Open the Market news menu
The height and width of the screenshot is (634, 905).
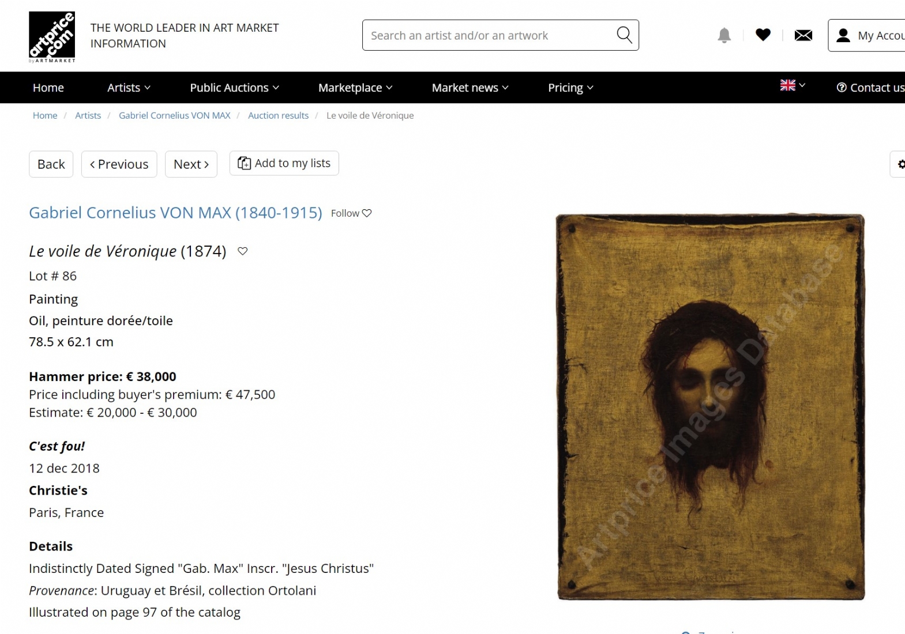tap(470, 88)
